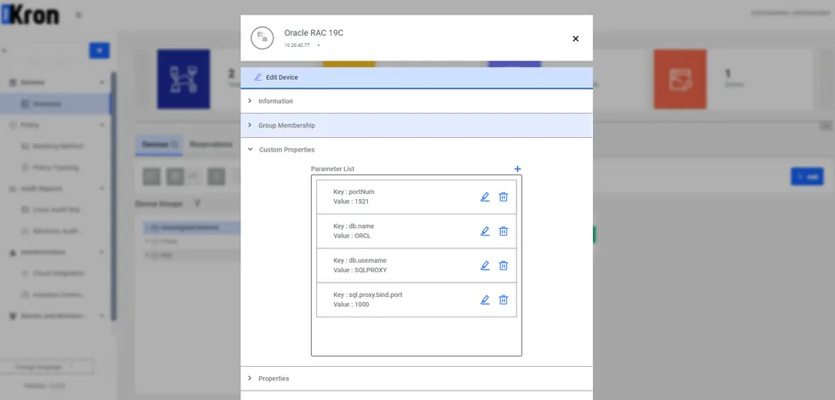835x400 pixels.
Task: Click the blue search button in sidebar
Action: (x=99, y=50)
